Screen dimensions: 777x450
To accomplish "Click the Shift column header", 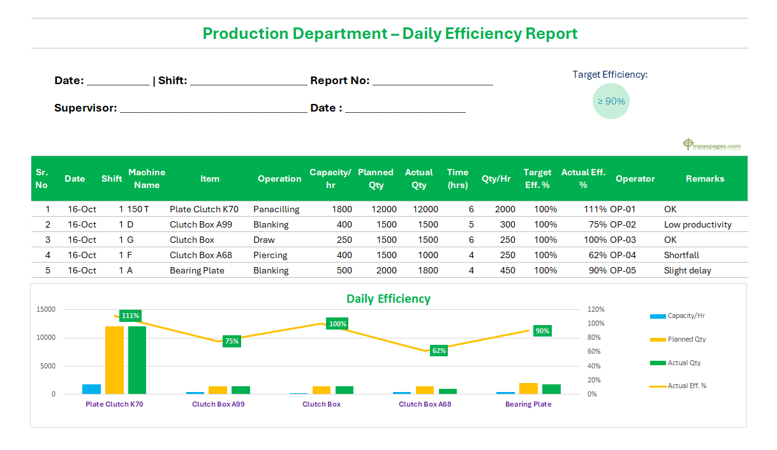I will pos(112,178).
